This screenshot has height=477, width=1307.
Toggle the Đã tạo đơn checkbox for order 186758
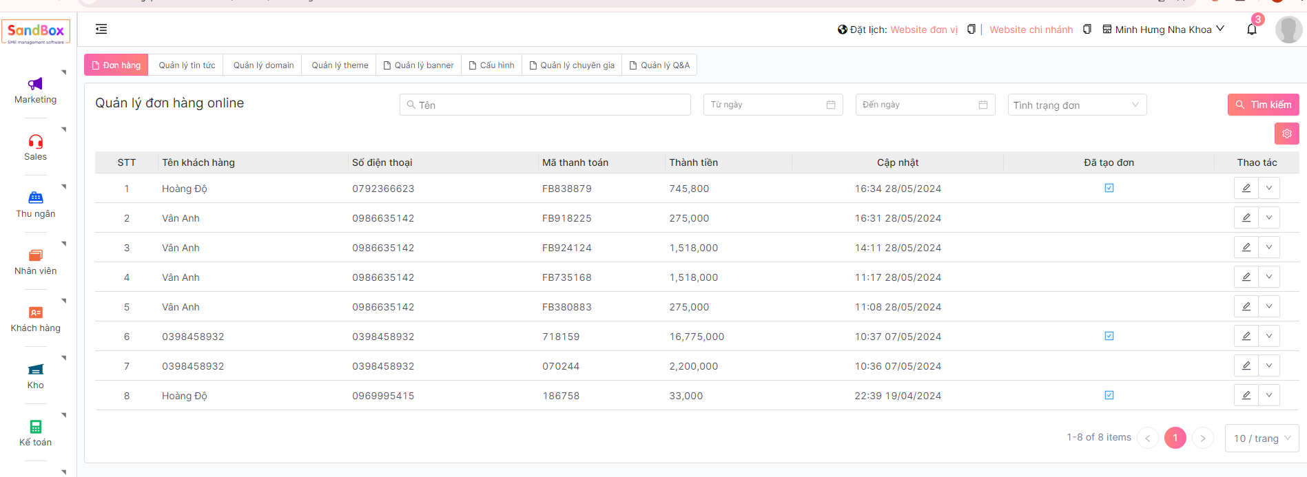pos(1109,395)
